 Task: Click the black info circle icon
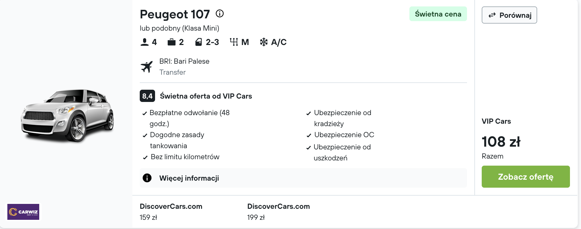pyautogui.click(x=147, y=178)
